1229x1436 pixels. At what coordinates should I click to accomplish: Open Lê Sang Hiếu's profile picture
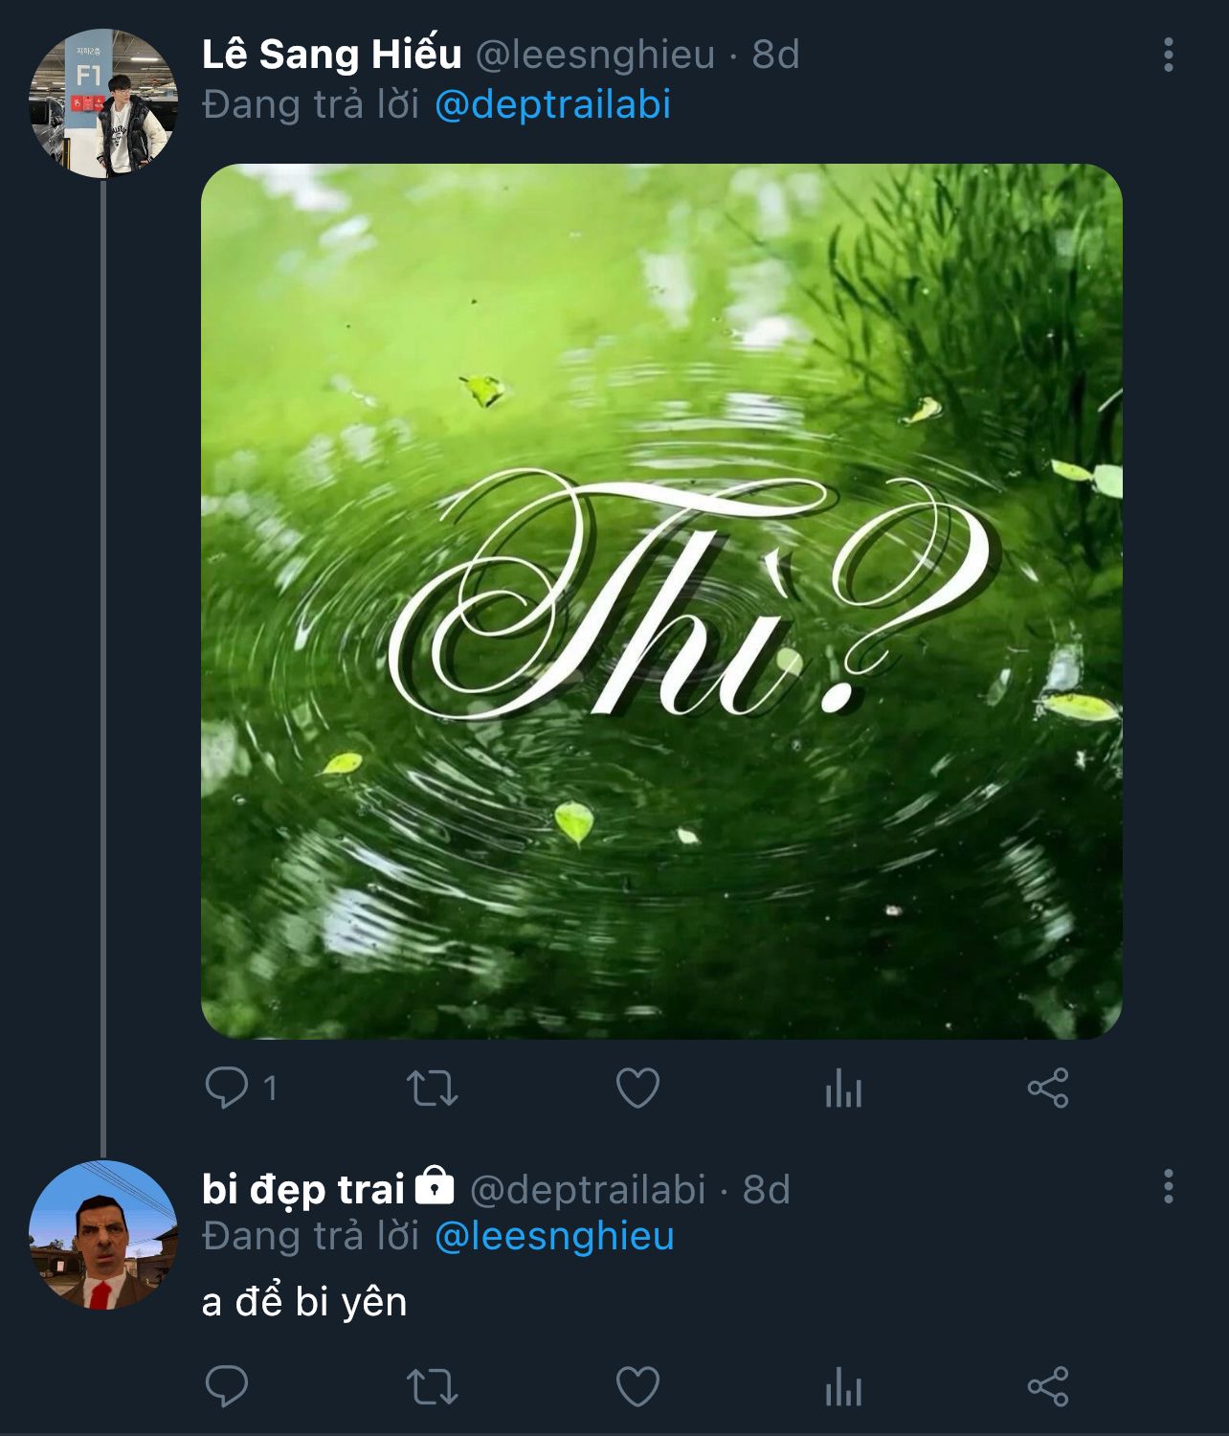(x=103, y=103)
